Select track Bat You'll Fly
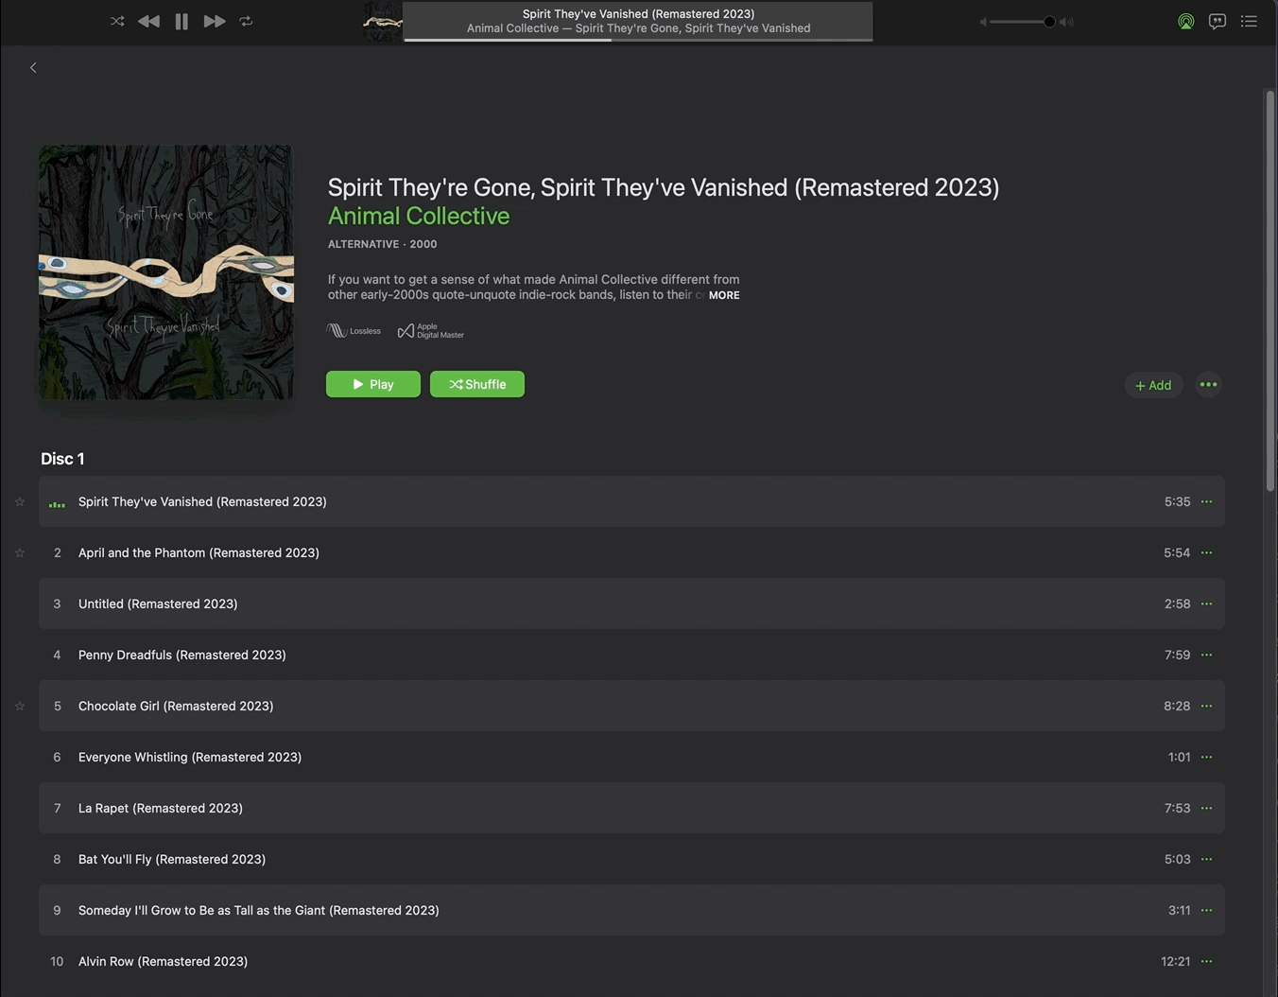 click(x=631, y=859)
